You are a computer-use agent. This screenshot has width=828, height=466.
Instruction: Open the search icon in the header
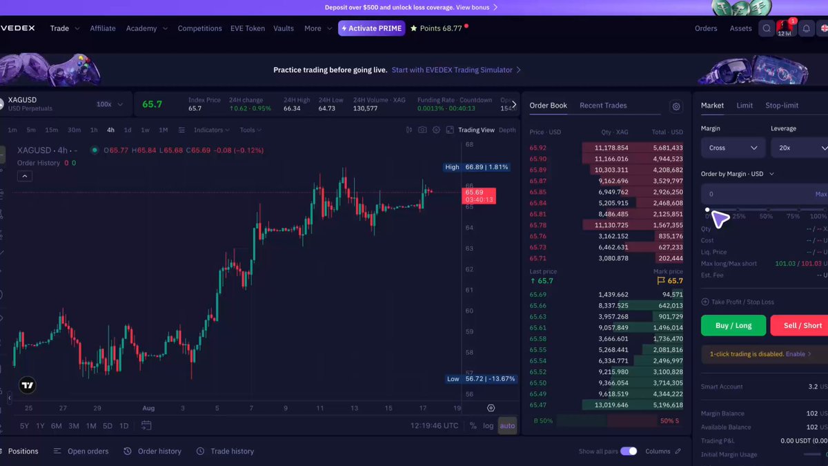767,28
